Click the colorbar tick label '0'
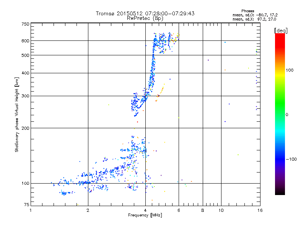 [287, 115]
